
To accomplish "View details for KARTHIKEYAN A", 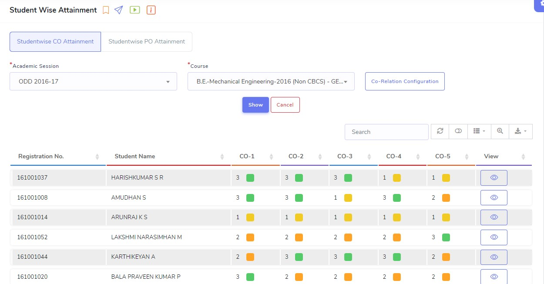I will click(x=494, y=257).
